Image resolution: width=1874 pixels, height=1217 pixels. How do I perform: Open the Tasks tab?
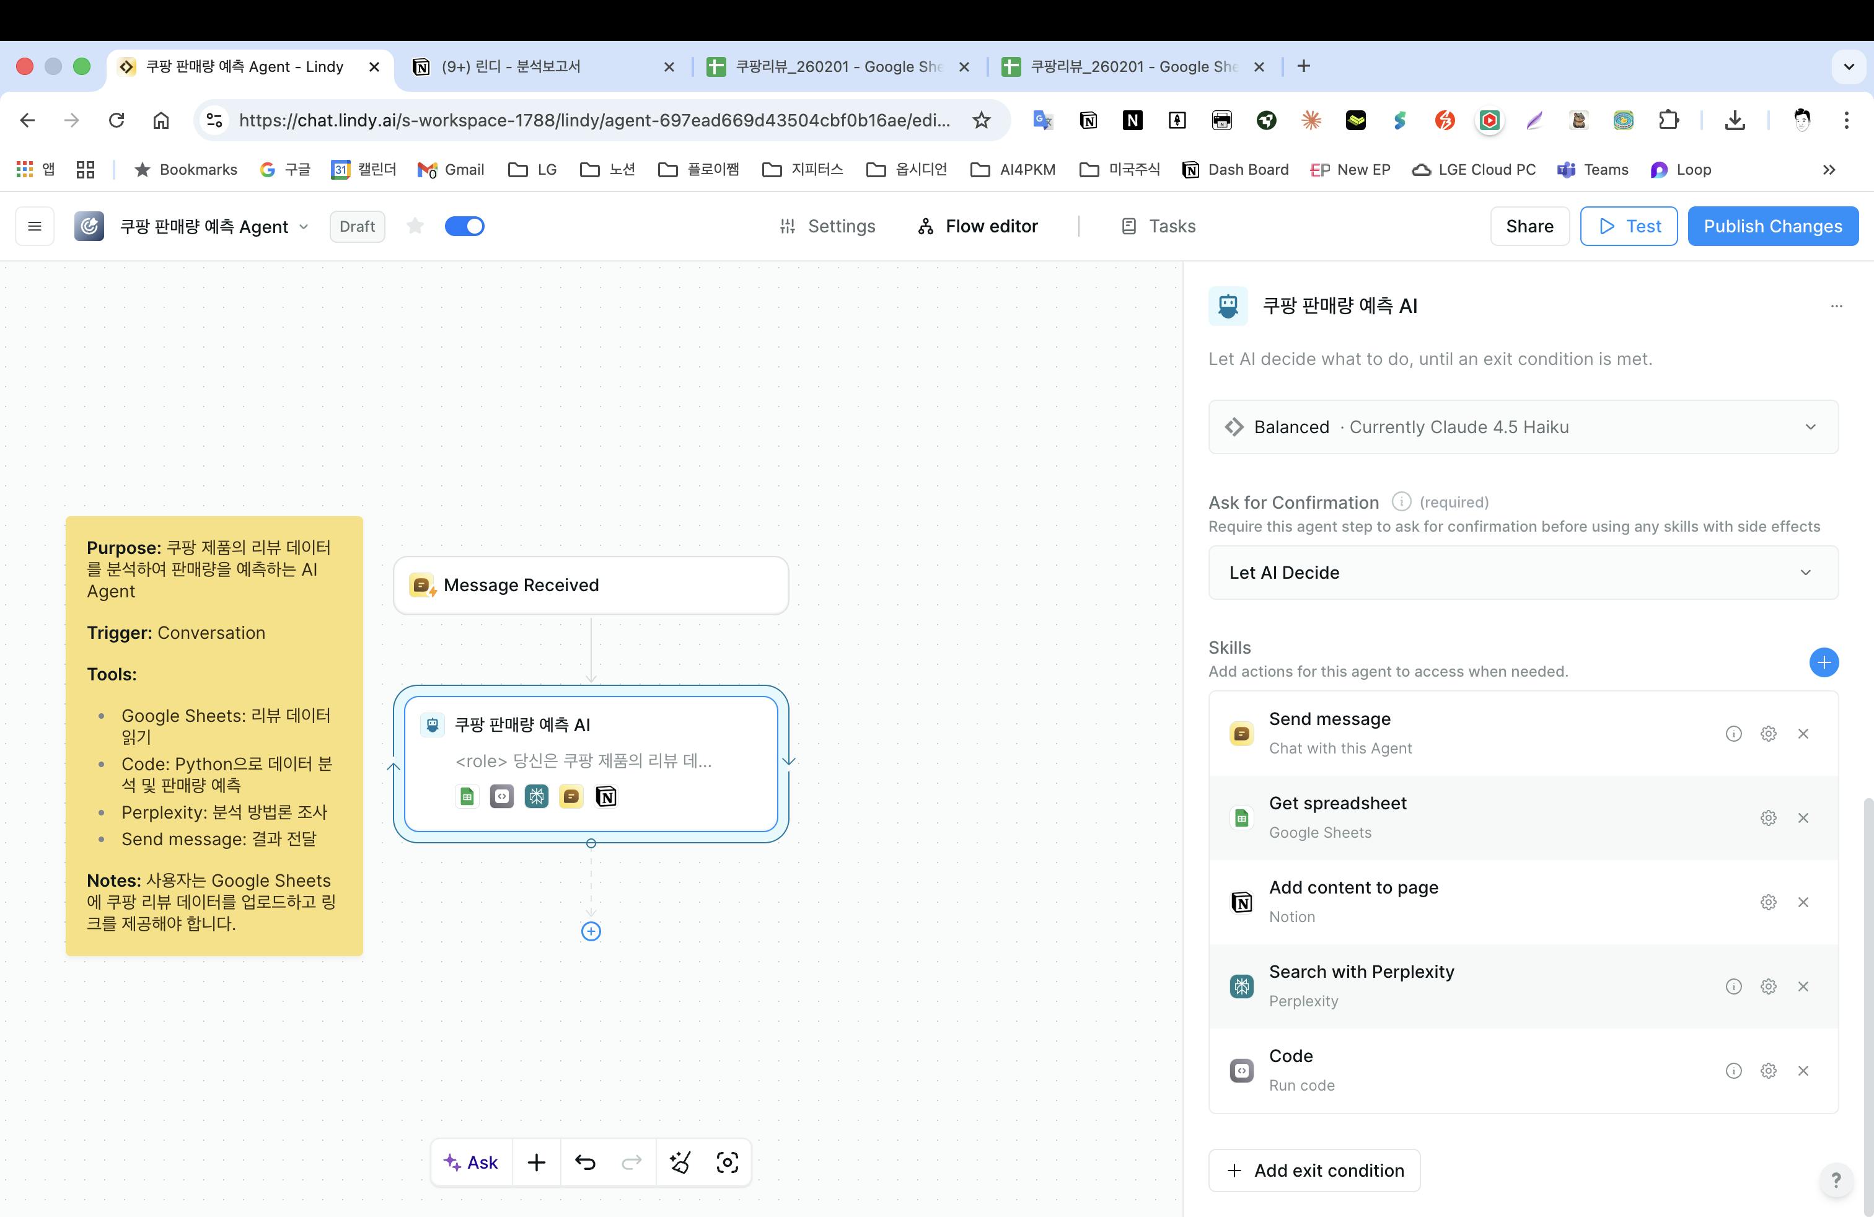[x=1158, y=227]
